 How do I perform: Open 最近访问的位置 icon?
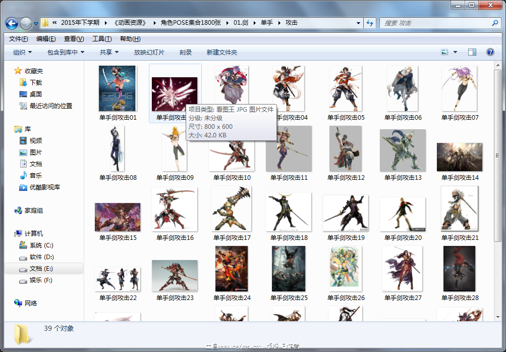(x=23, y=106)
